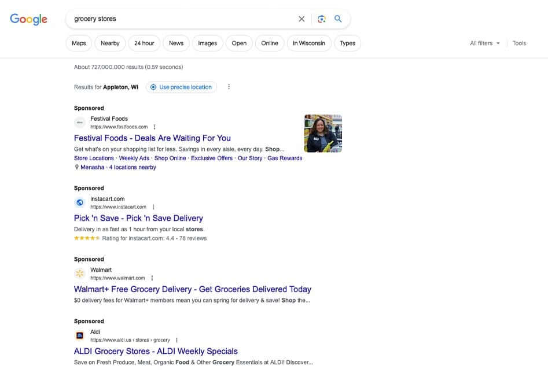548x384 pixels.
Task: Click the Aldi logo favicon
Action: [80, 335]
